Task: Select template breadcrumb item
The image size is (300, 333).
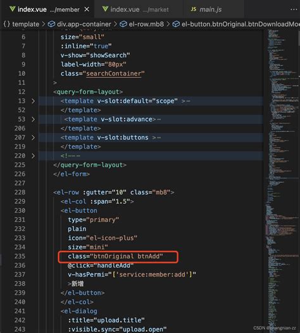Action: click(x=26, y=24)
